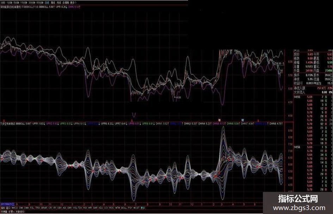Select the CR indicator tab
Screen dimensions: 333x214
click(50, 208)
